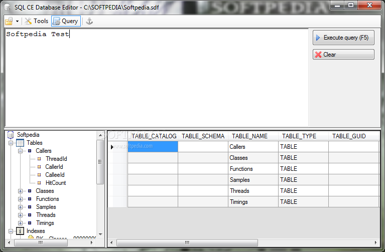Click the Samples table icon in the tree
This screenshot has width=385, height=252.
(30, 207)
